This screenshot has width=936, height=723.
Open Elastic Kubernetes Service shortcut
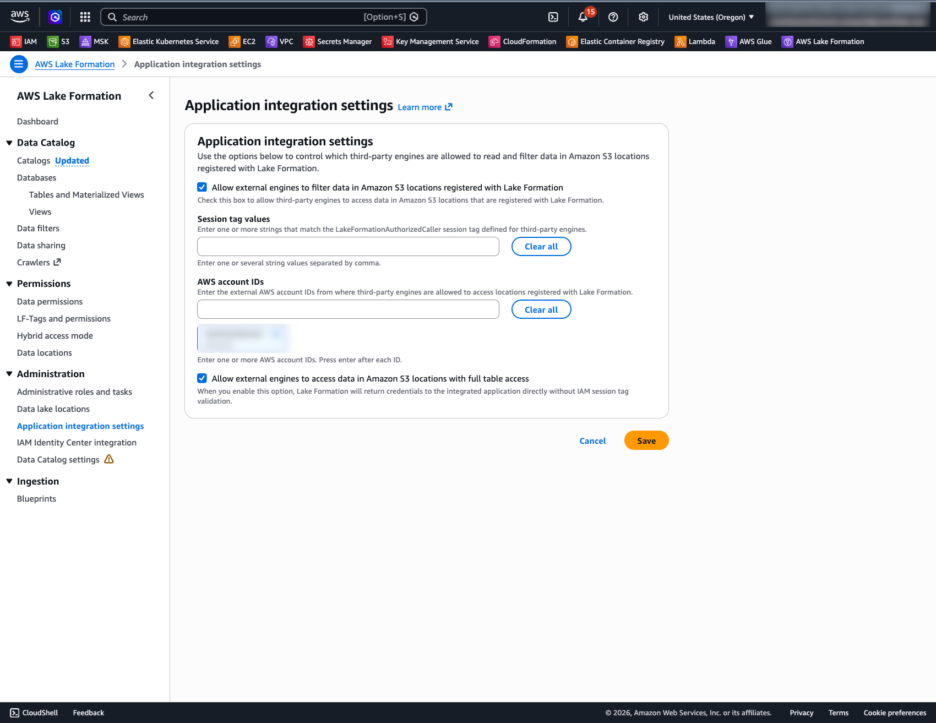click(168, 41)
